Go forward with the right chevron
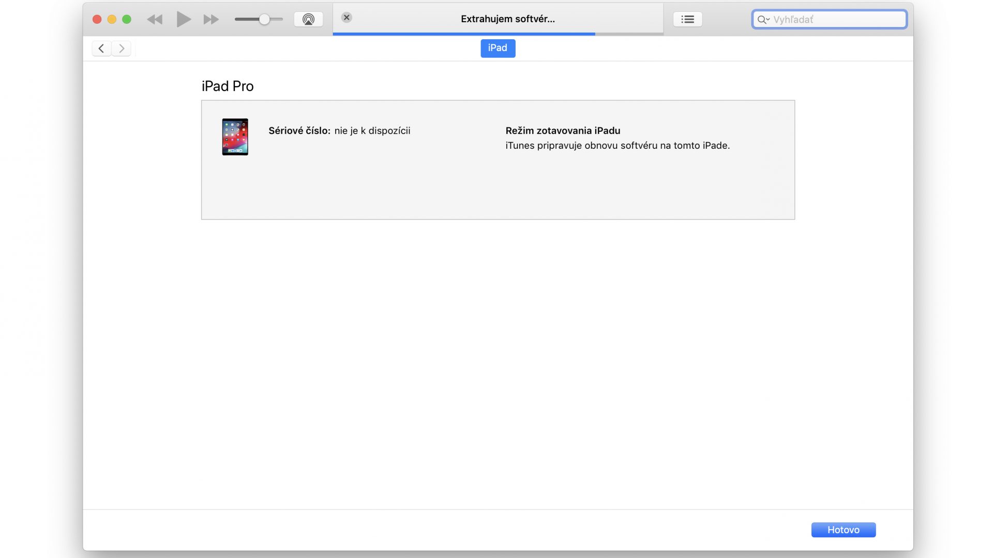This screenshot has width=993, height=558. click(x=122, y=49)
